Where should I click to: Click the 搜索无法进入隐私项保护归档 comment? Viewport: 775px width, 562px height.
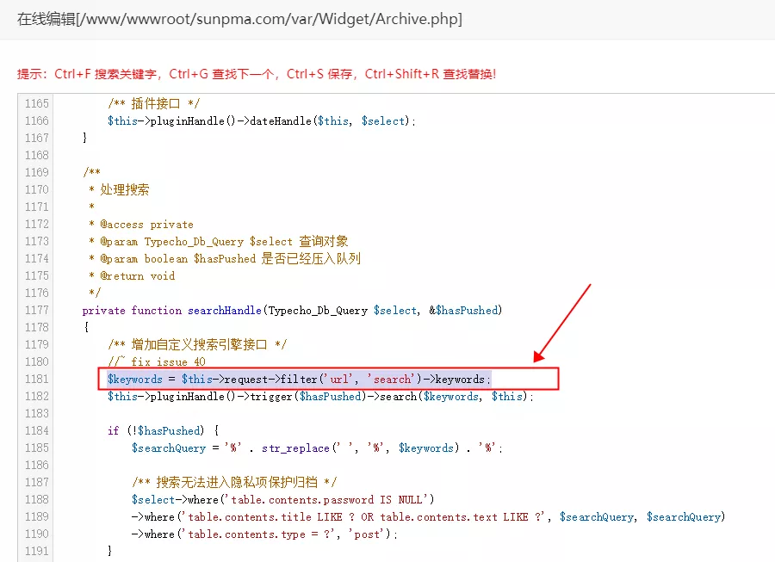coord(234,482)
